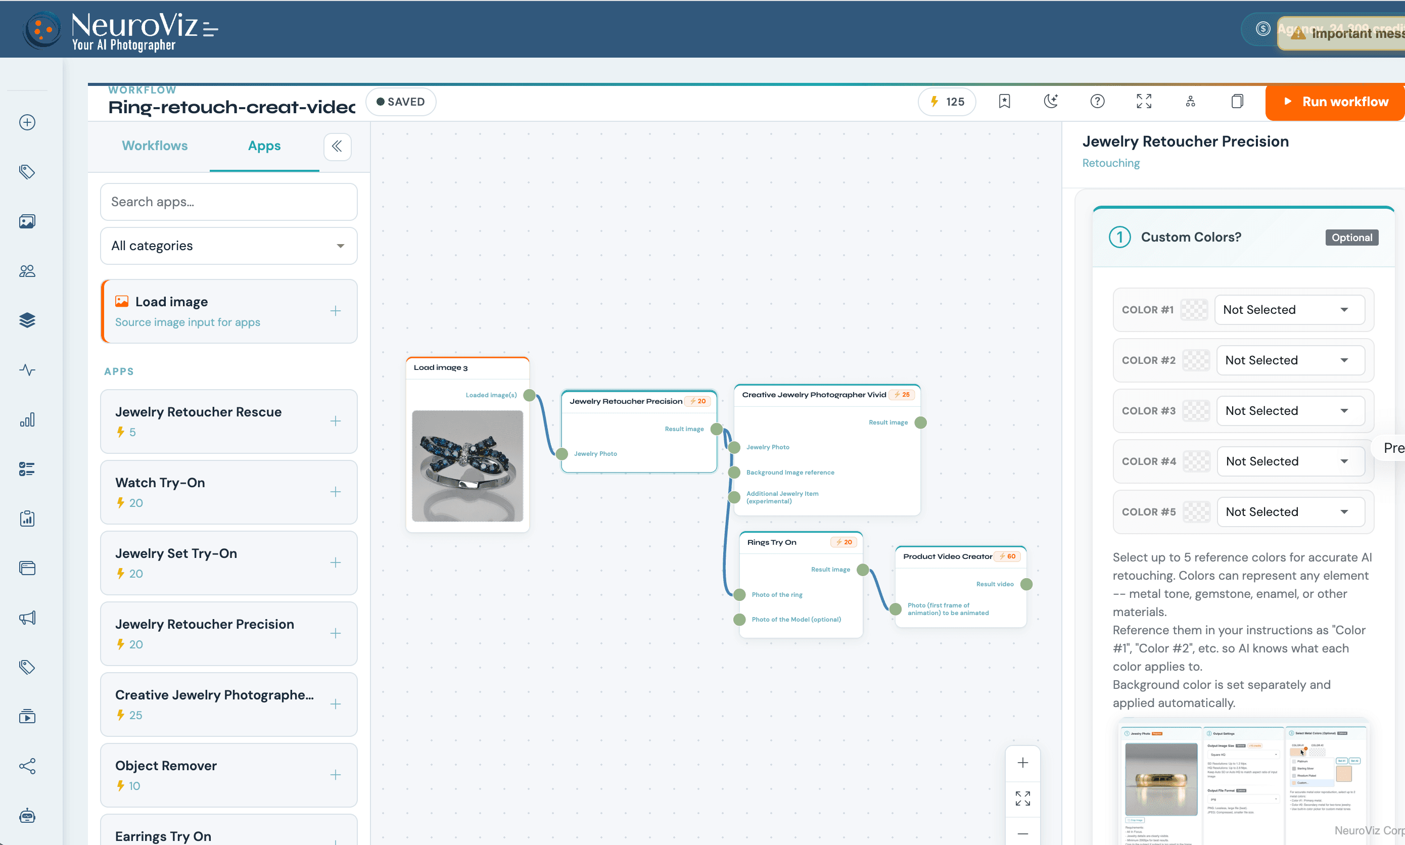The image size is (1405, 845).
Task: Click the Color #3 swatch
Action: [1197, 411]
